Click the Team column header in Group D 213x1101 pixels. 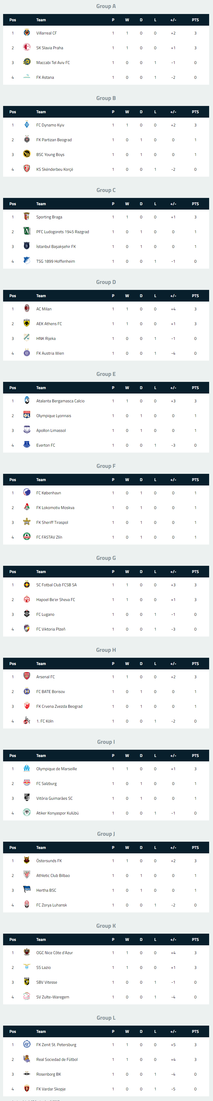pos(41,296)
